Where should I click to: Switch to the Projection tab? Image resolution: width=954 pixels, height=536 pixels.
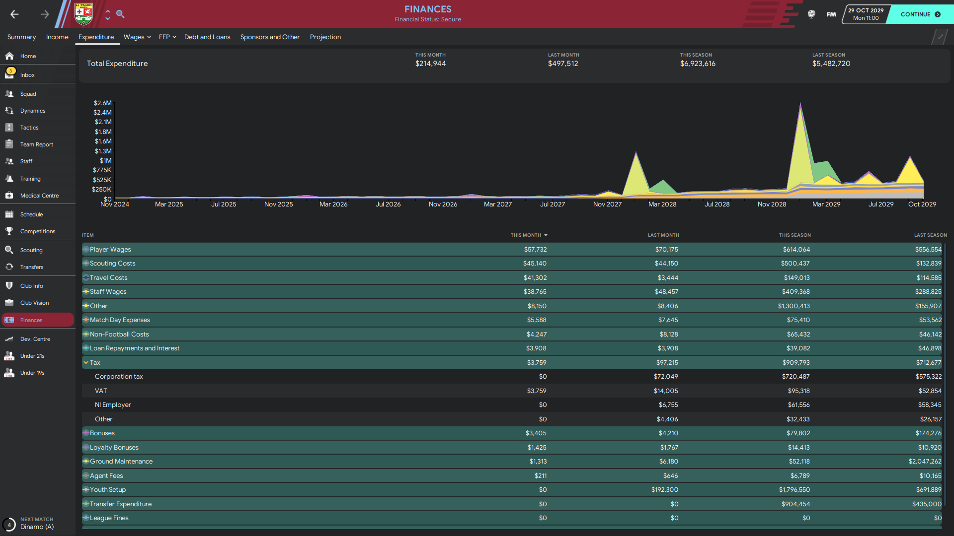point(325,37)
